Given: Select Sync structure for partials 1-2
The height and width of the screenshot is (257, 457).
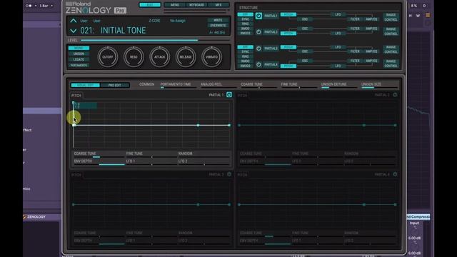Looking at the screenshot, I should [x=245, y=19].
